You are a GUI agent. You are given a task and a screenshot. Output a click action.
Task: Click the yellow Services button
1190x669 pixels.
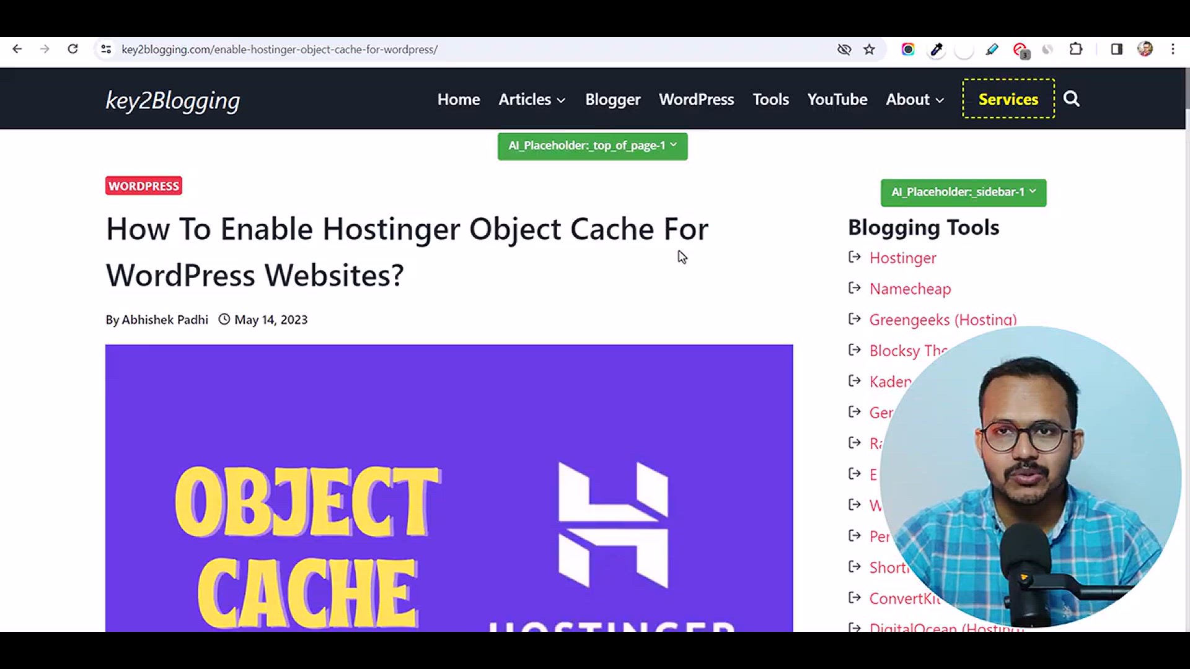point(1008,98)
